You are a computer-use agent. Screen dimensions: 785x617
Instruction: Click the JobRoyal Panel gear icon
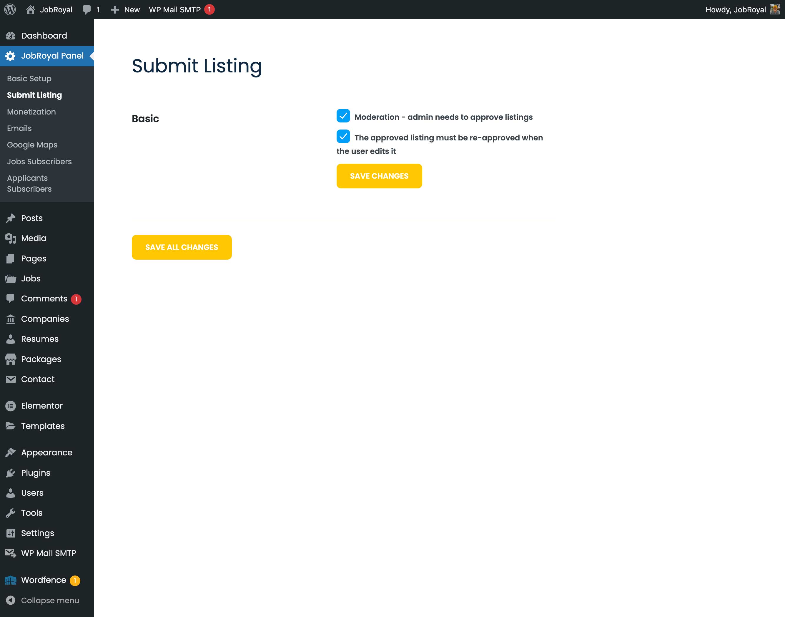coord(11,56)
